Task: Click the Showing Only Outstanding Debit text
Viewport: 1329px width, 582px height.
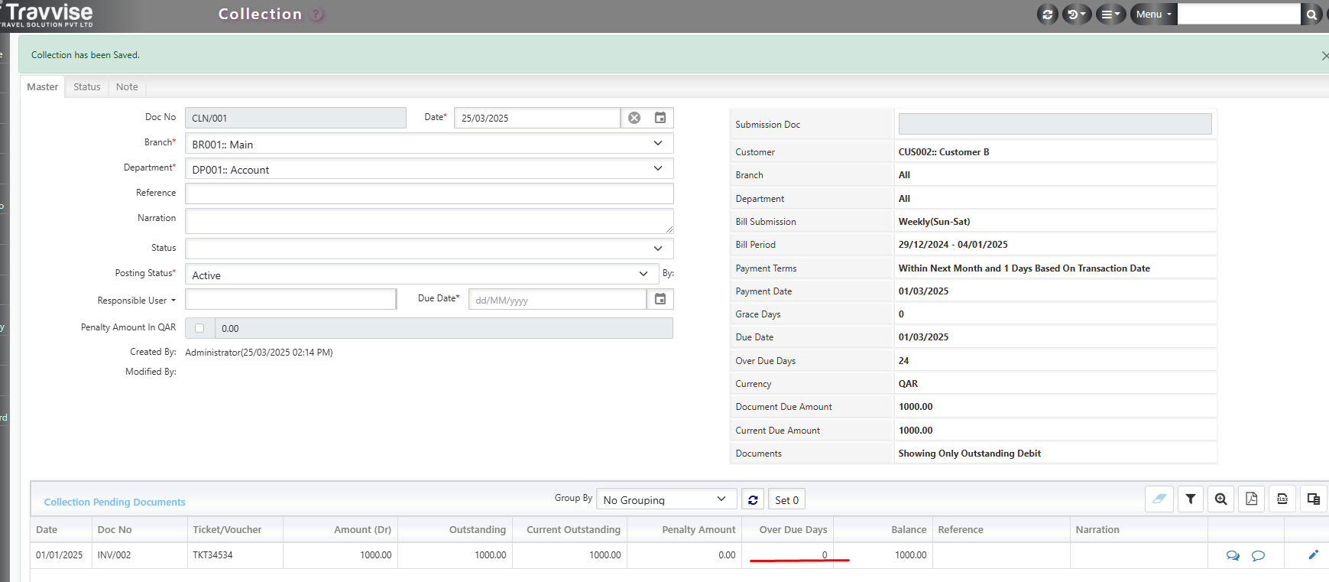Action: (970, 454)
